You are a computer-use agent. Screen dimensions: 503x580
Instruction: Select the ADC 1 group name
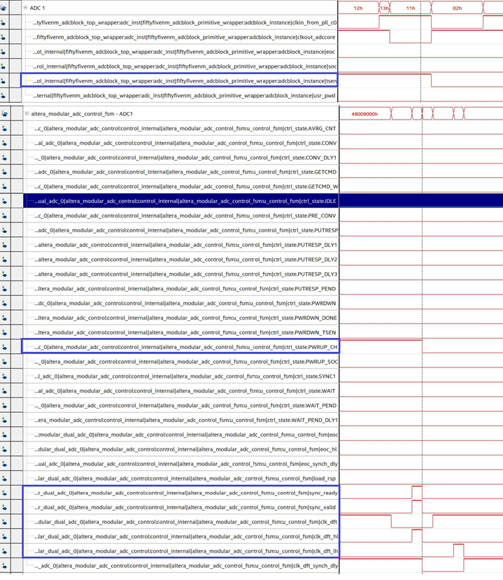tap(37, 8)
